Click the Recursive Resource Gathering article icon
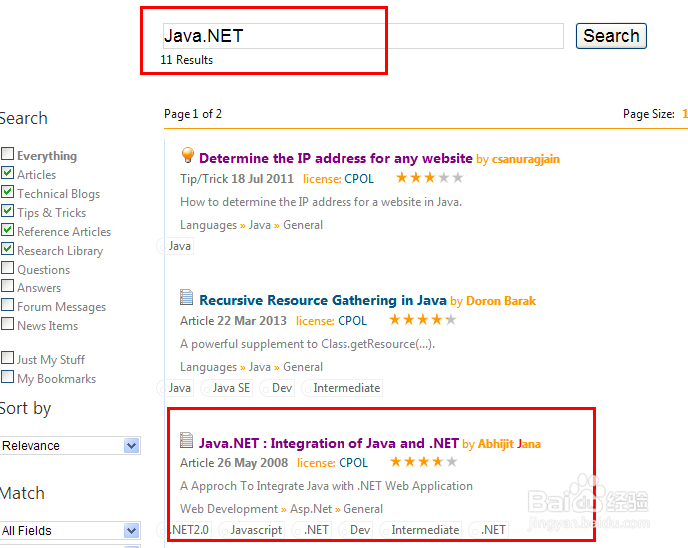 coord(187,298)
